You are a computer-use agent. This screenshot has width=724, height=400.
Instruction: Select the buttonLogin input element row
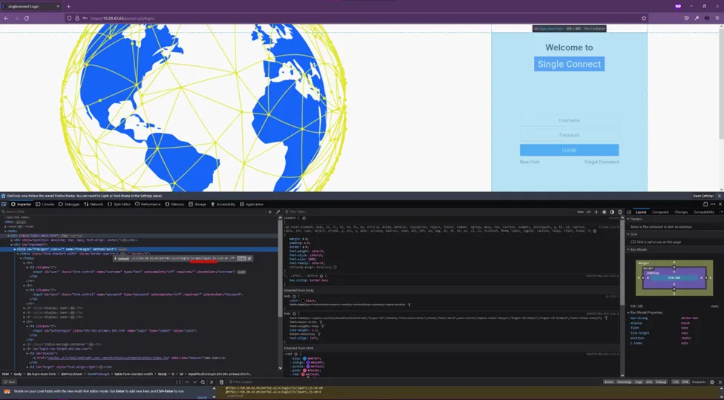[139, 330]
